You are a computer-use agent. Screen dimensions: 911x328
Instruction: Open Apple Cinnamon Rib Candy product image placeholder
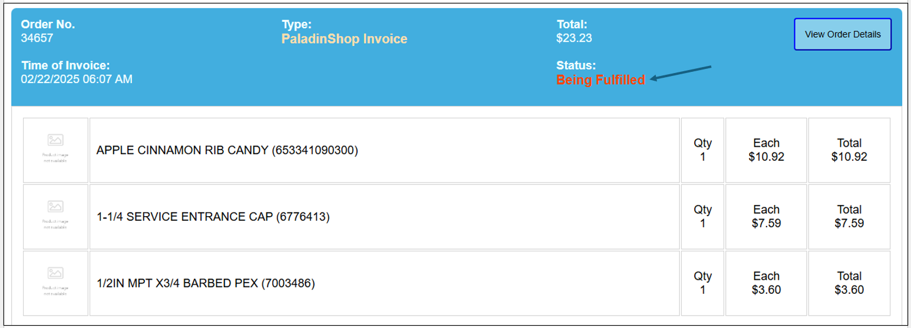coord(55,150)
